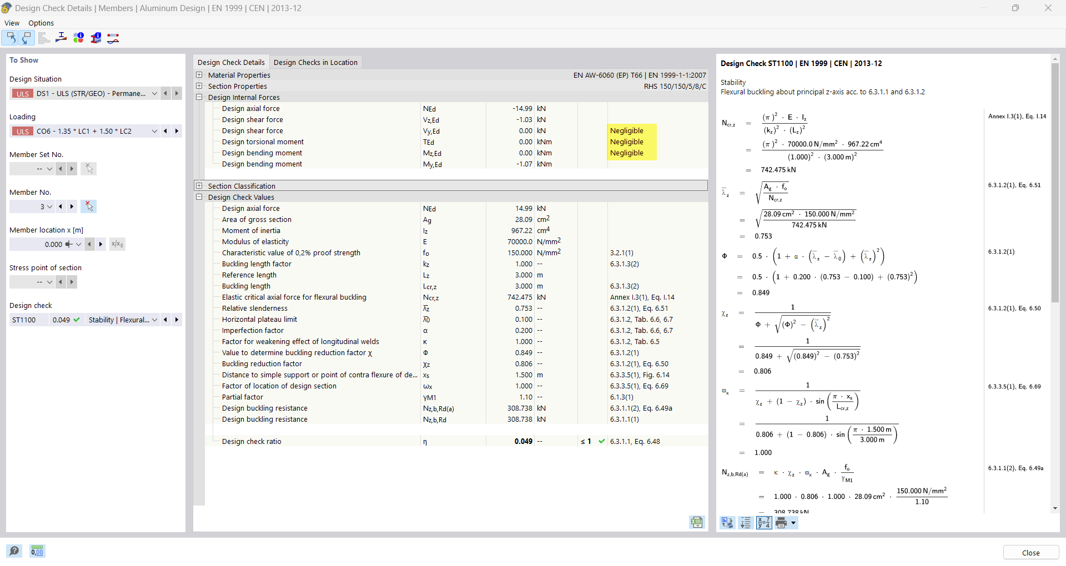Switch to the Design Checks in Location tab
The image size is (1066, 566).
click(x=316, y=62)
